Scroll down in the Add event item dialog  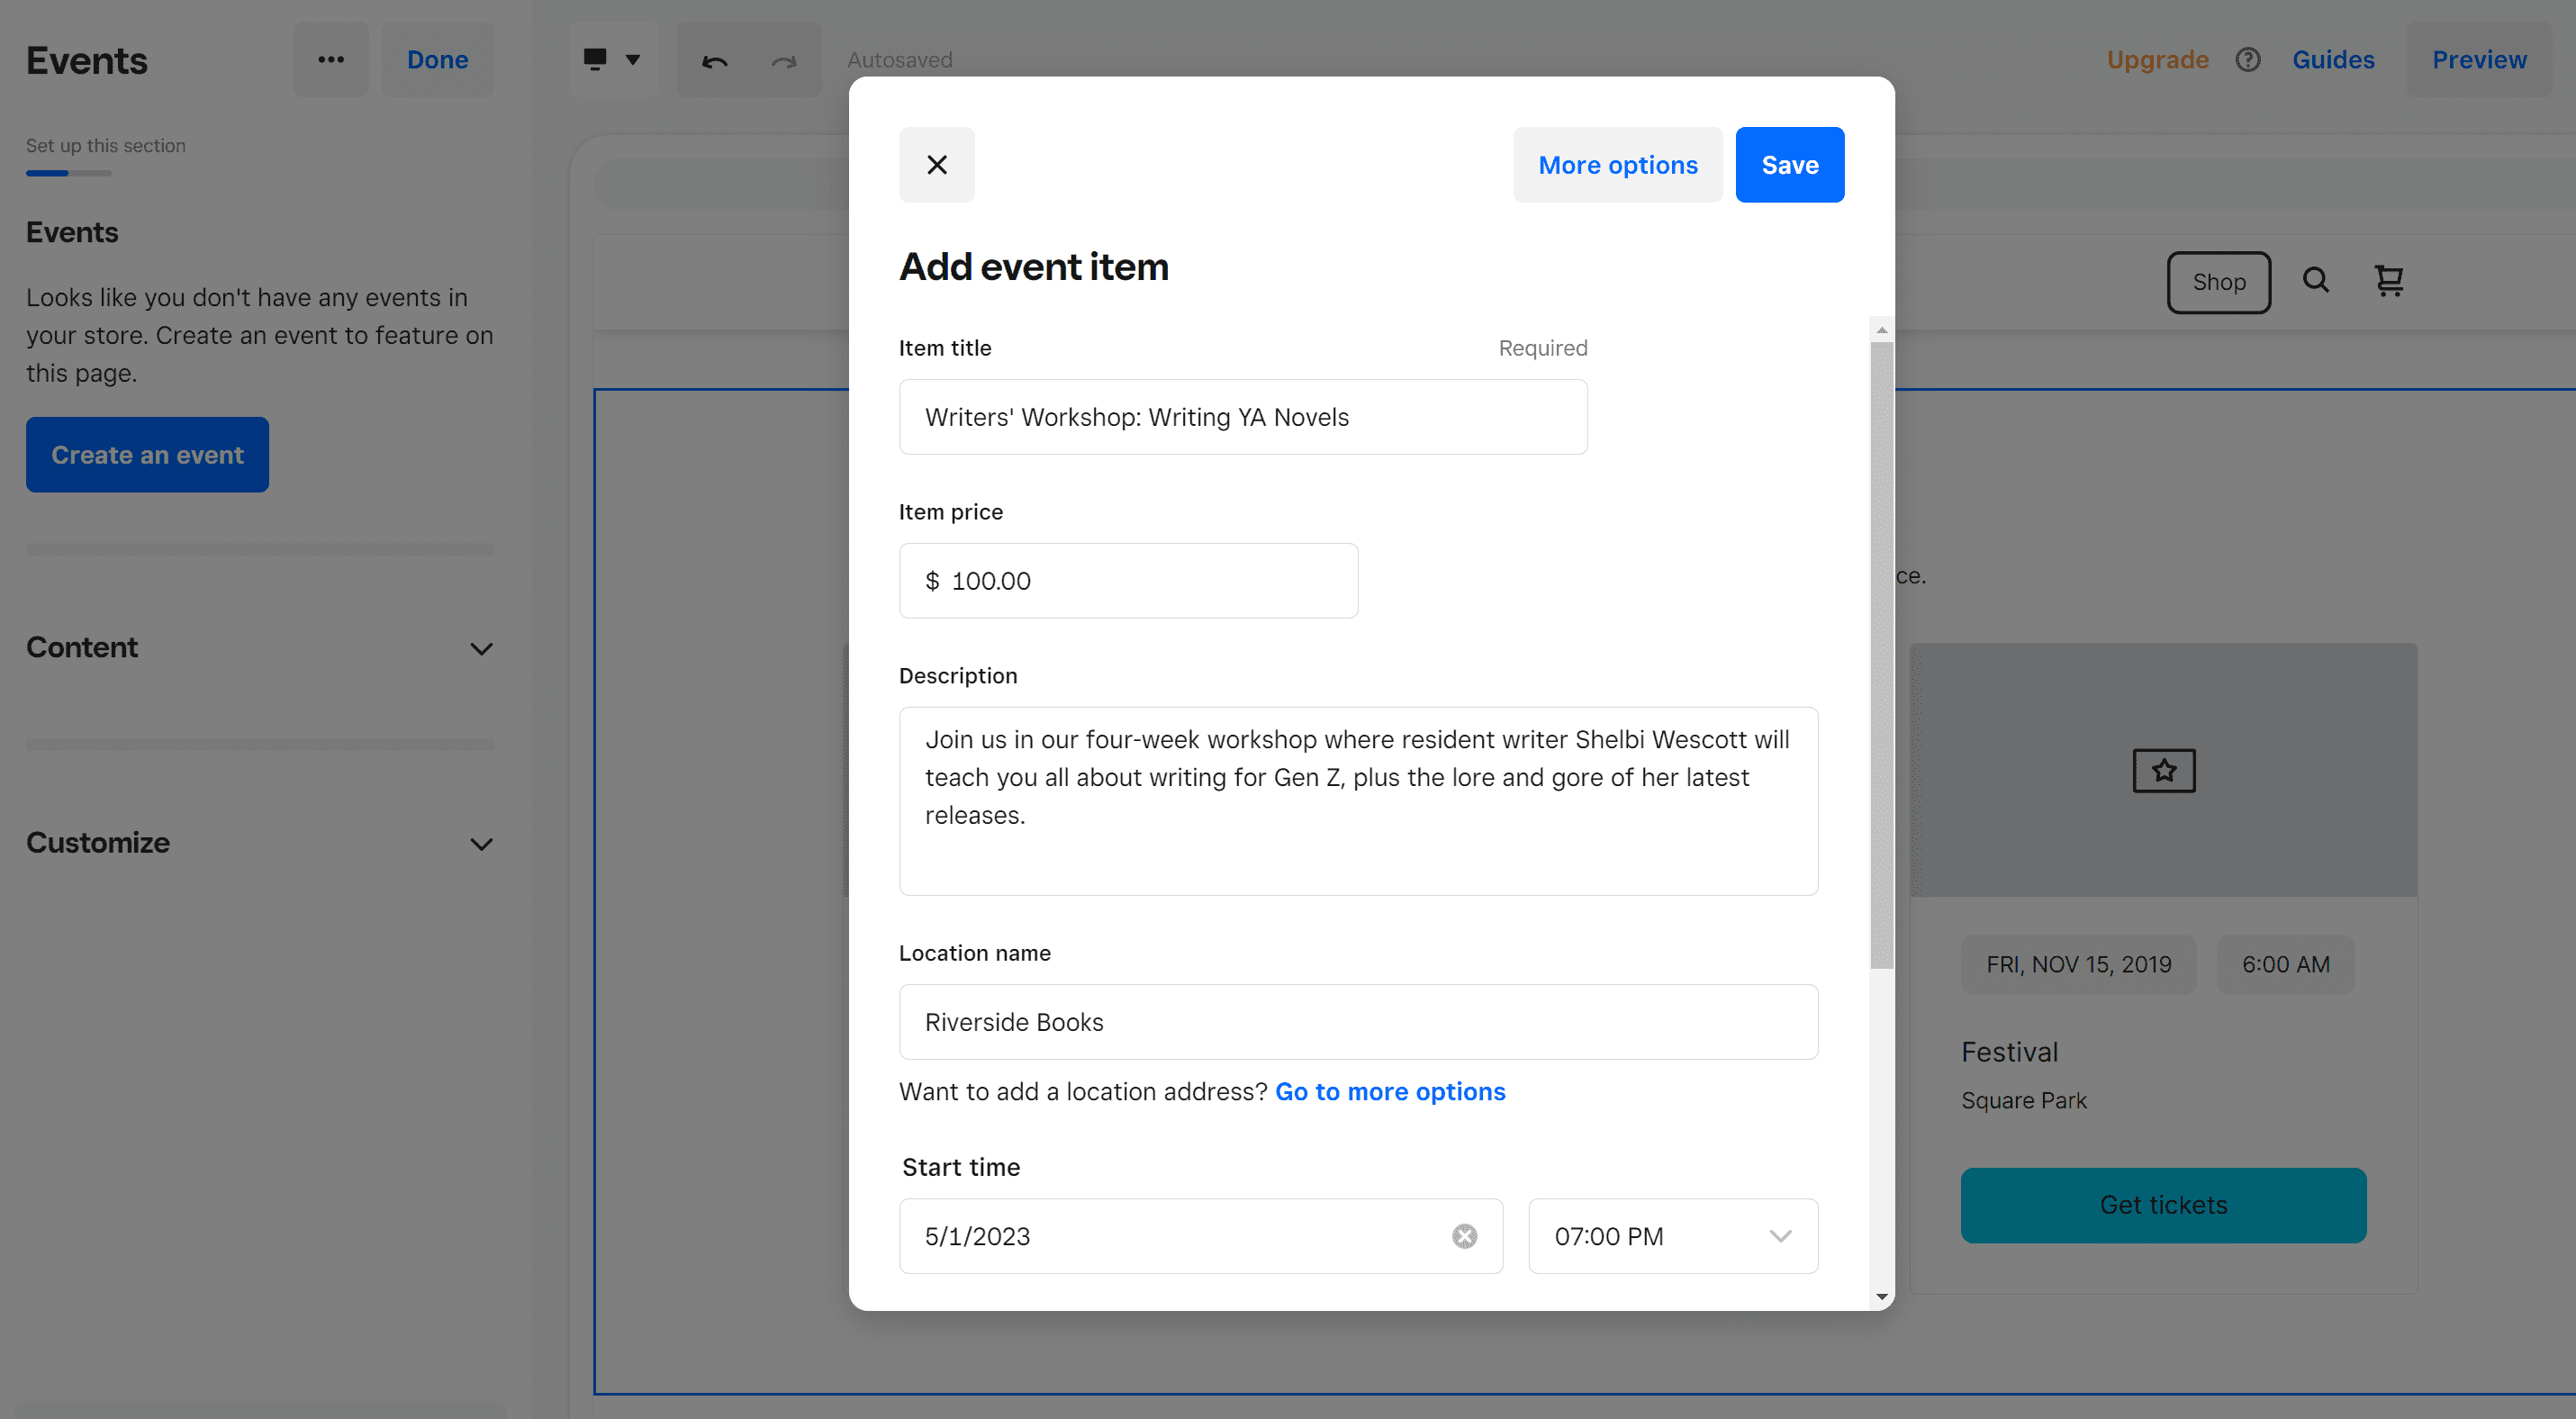1880,1297
